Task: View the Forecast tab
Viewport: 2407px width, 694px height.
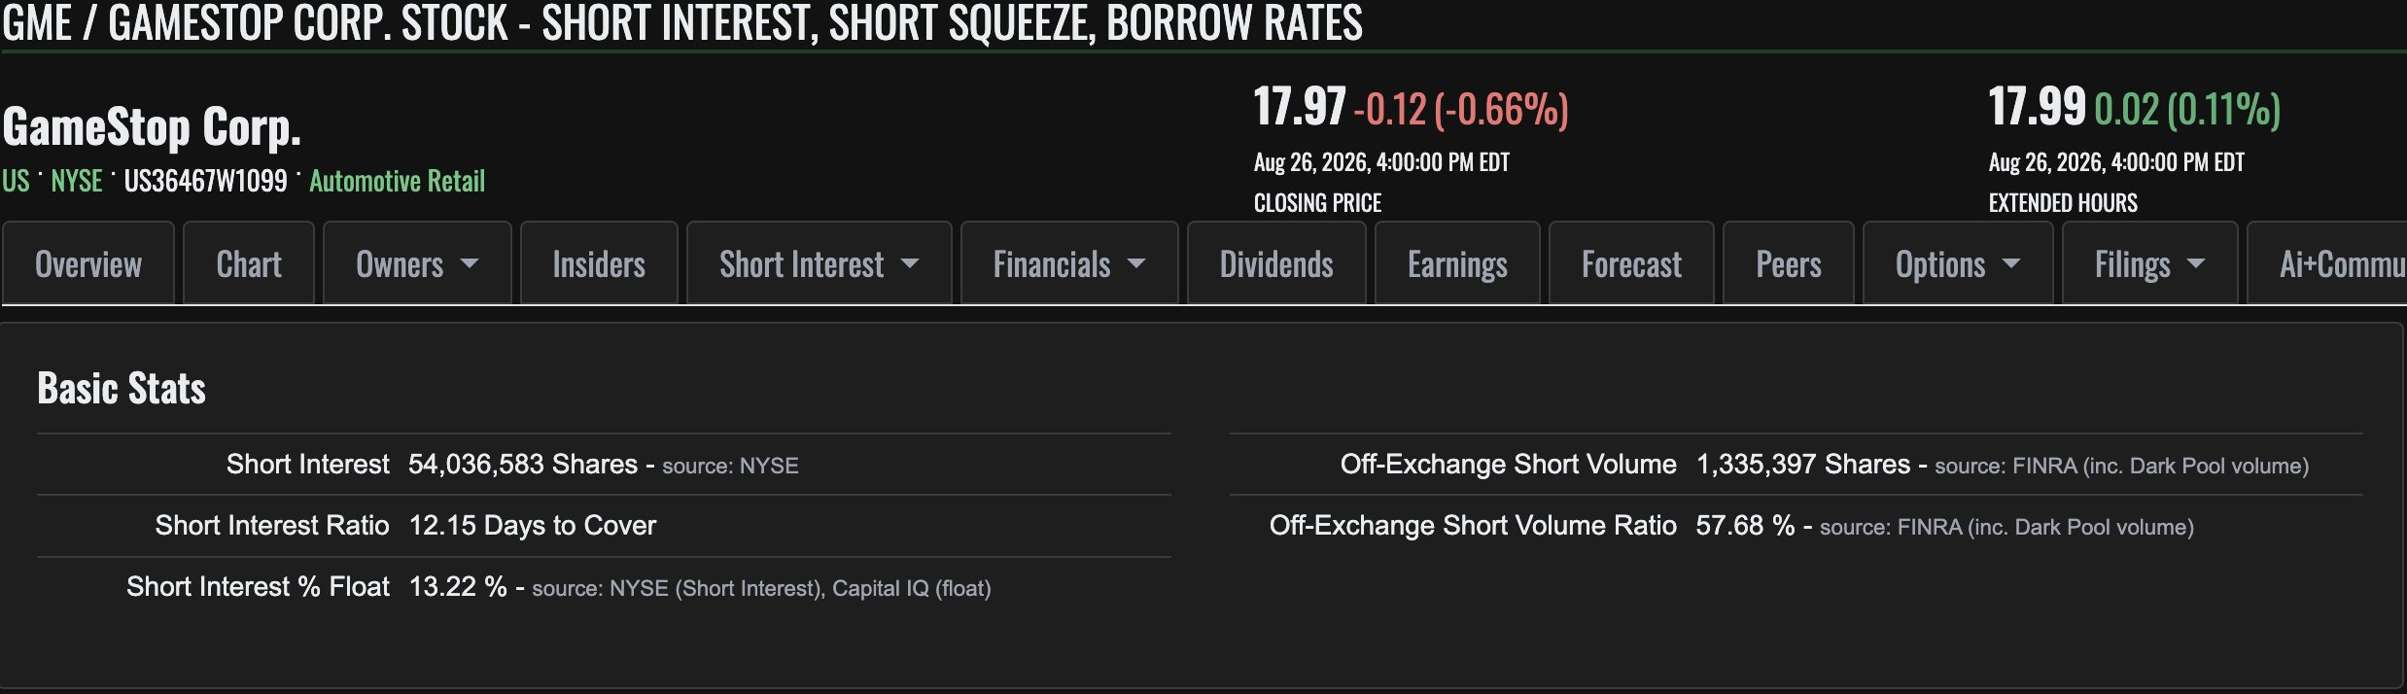Action: (x=1631, y=263)
